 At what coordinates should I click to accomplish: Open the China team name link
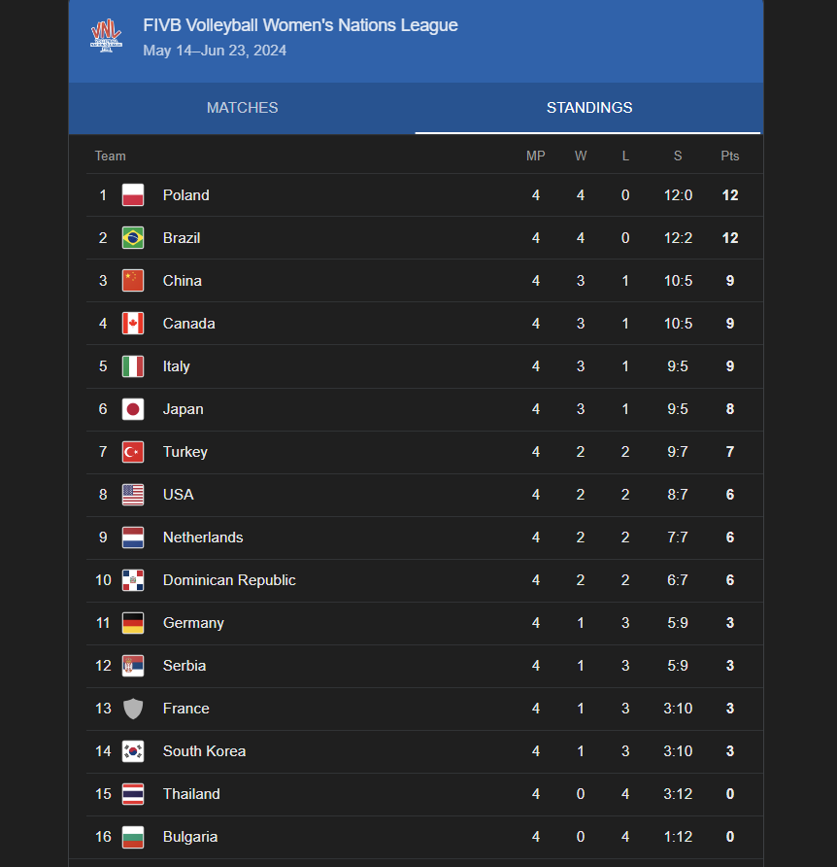click(x=183, y=281)
